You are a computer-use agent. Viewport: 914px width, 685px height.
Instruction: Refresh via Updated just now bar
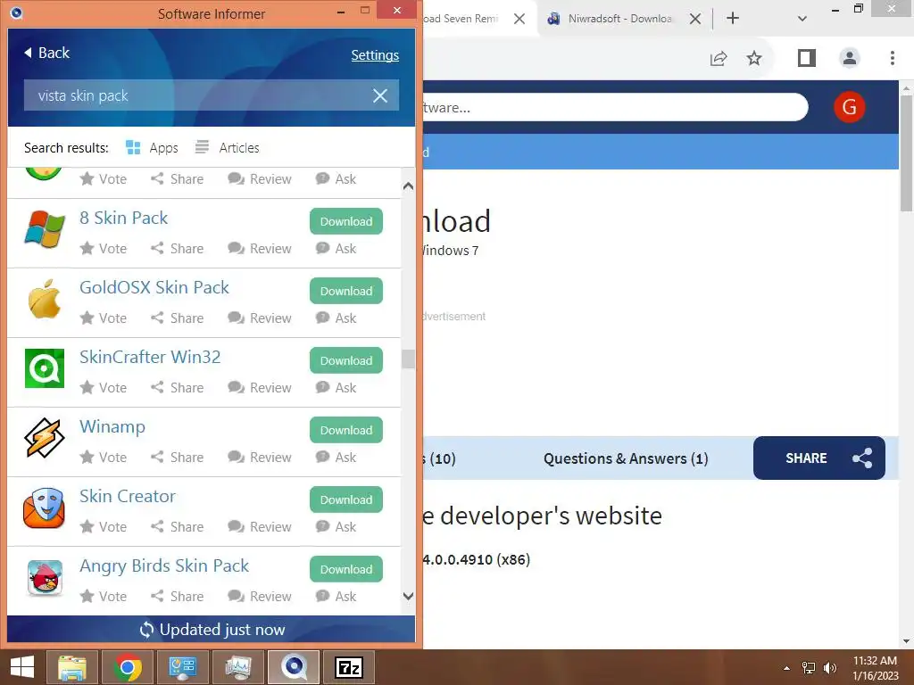click(212, 630)
